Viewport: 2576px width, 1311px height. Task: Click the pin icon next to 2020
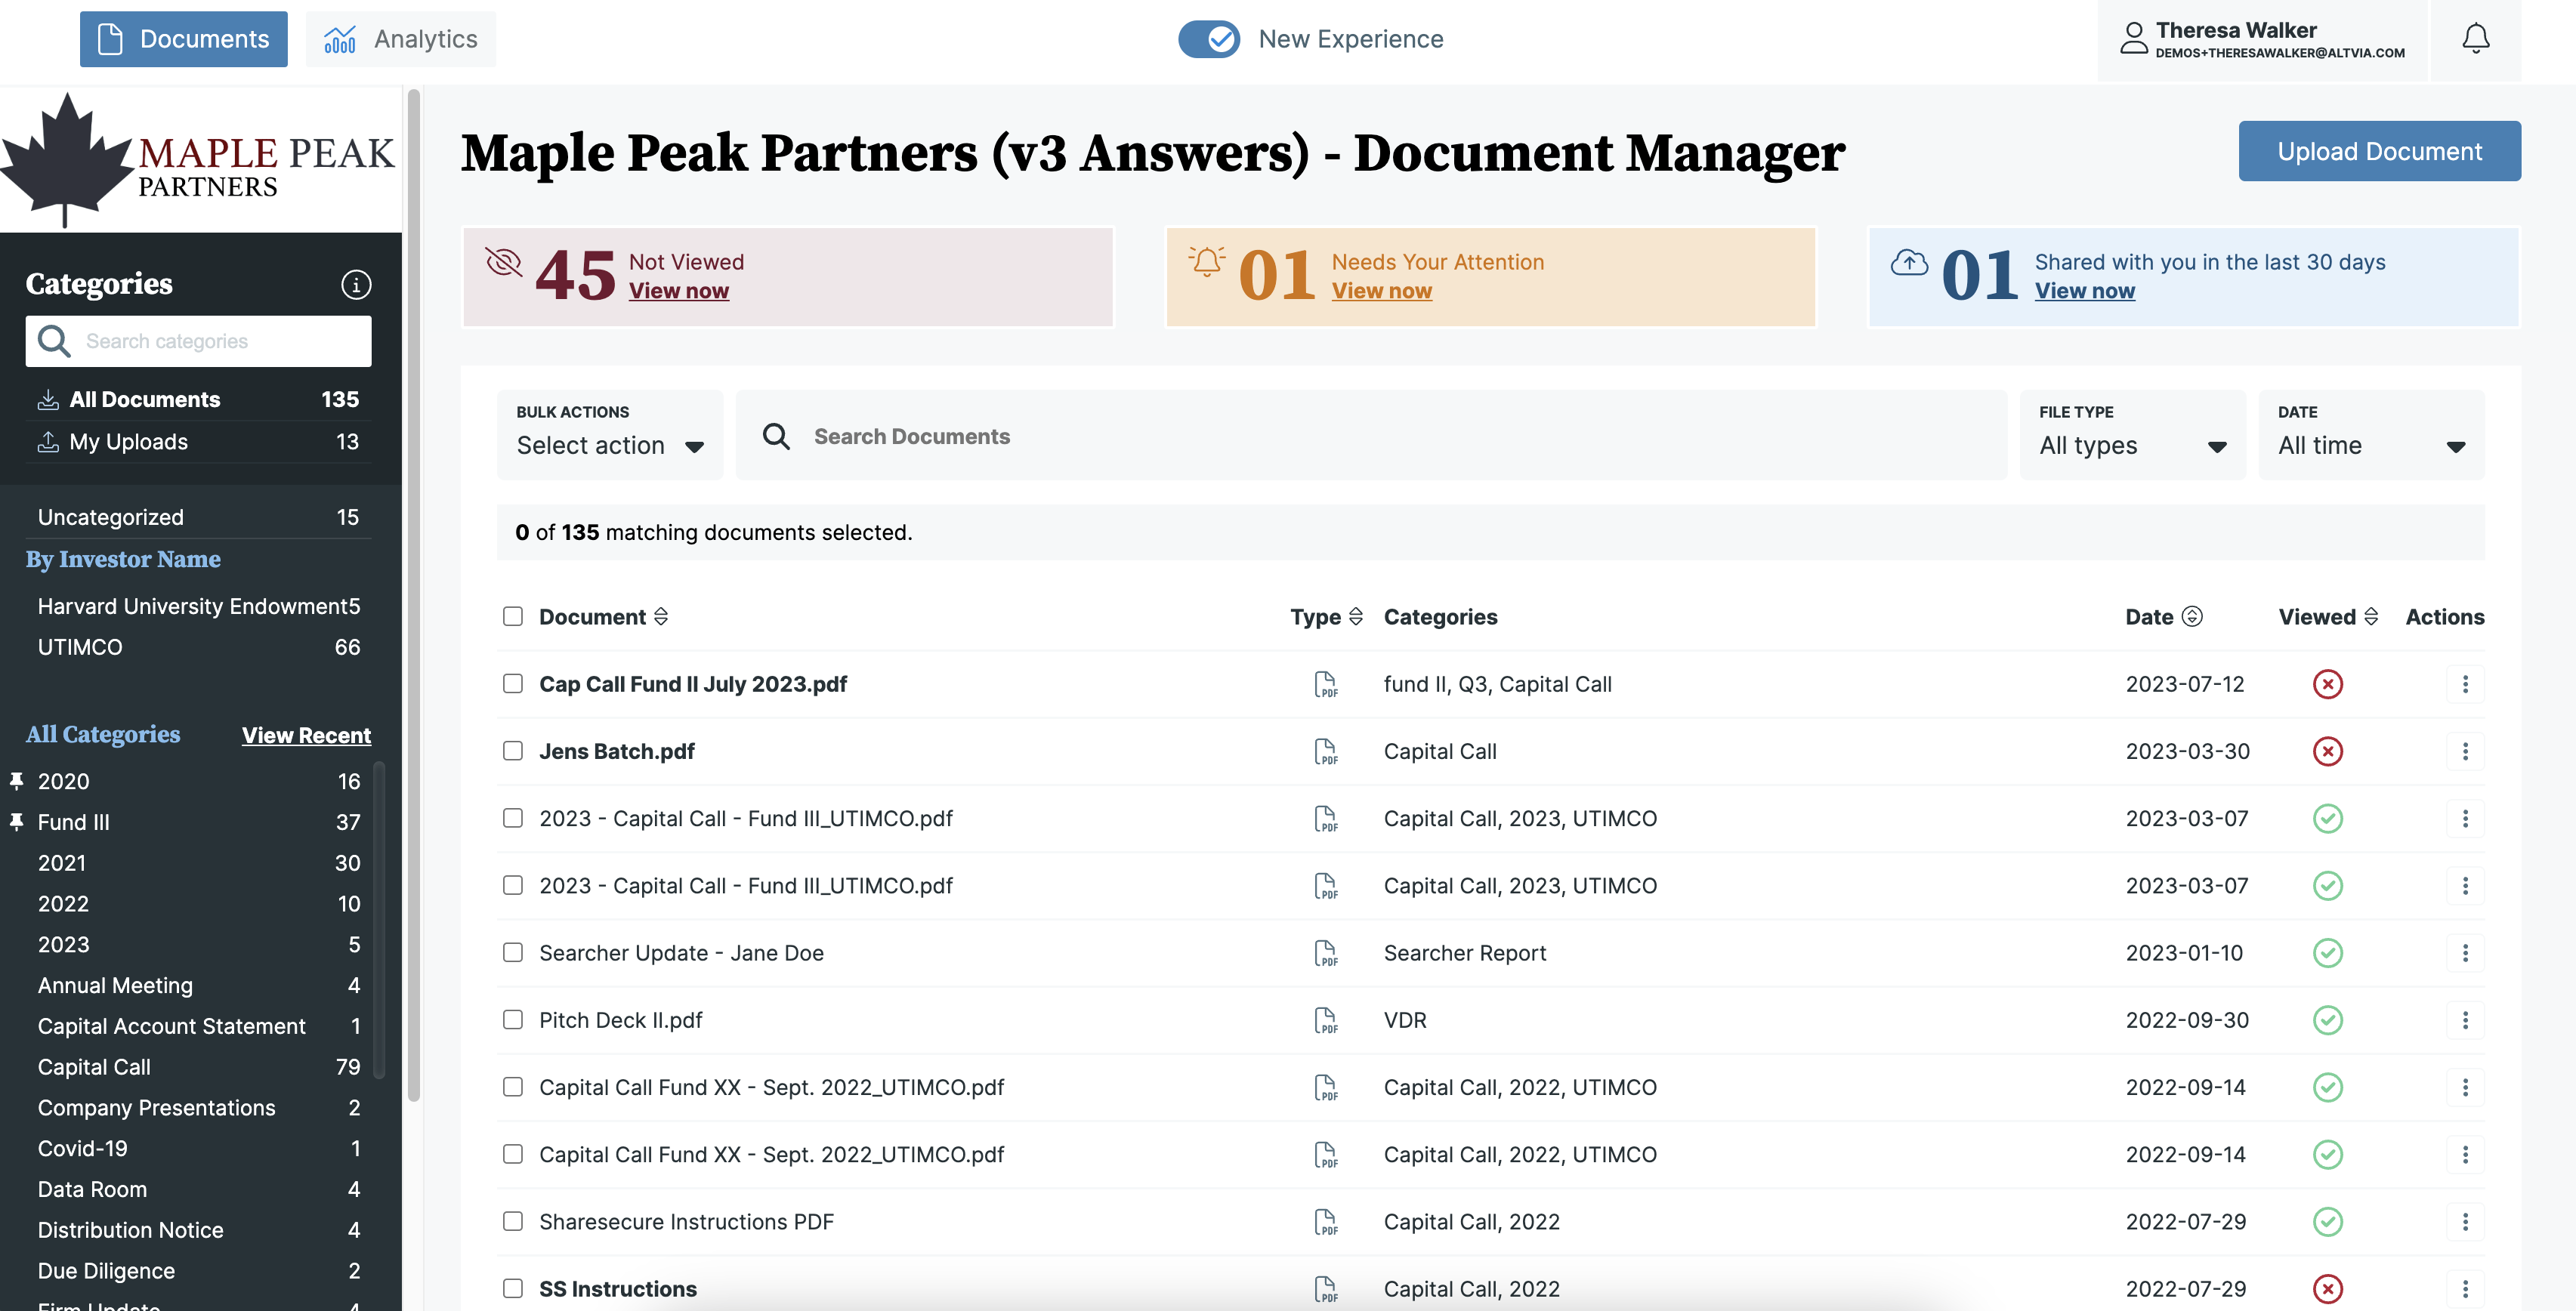[x=17, y=781]
